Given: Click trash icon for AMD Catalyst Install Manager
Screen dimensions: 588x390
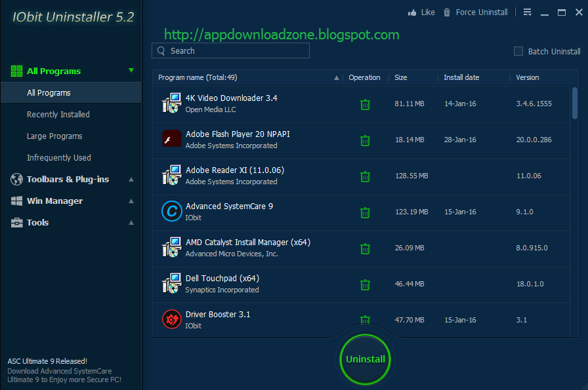Looking at the screenshot, I should pos(365,249).
